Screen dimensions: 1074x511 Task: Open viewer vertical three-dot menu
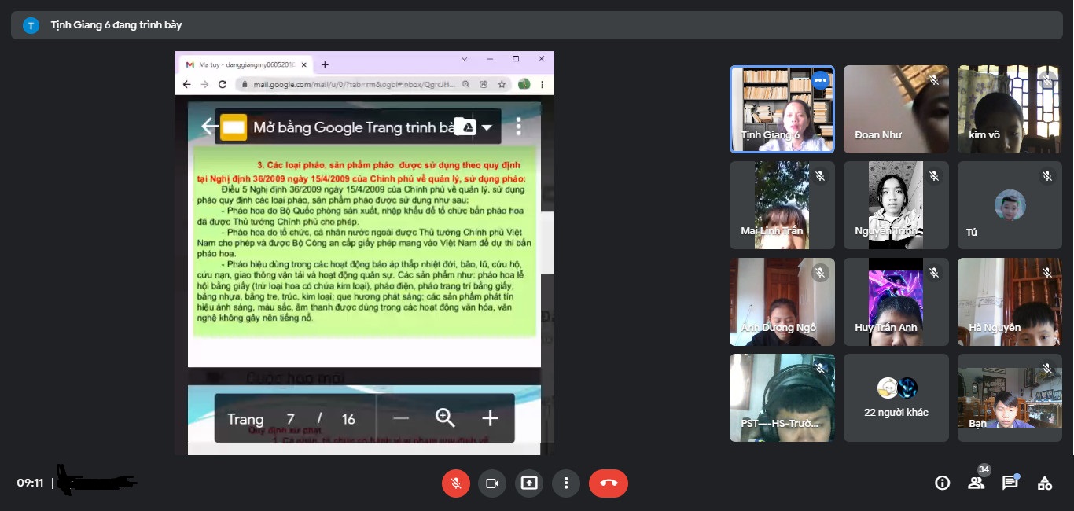[x=519, y=127]
